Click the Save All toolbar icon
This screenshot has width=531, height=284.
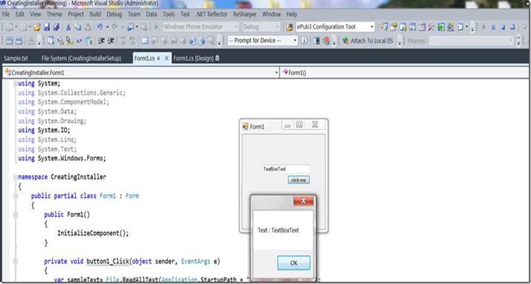(55, 27)
